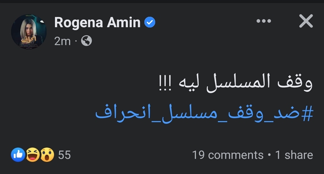Screen dimensions: 324x174
Task: Open Rogena Amin's round profile picture
Action: pyautogui.click(x=29, y=31)
